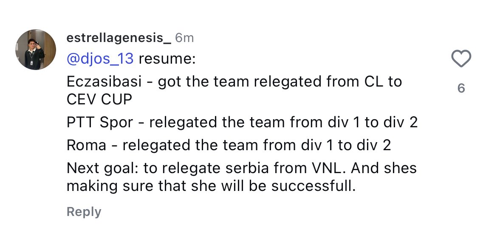This screenshot has height=241, width=497.
Task: Like the comment with the heart icon
Action: point(461,59)
